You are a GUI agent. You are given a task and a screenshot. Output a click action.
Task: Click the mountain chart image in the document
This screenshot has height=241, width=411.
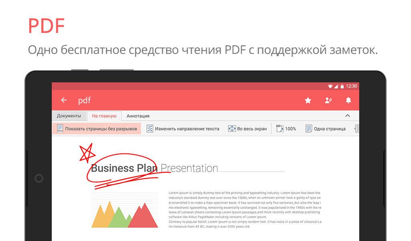[125, 210]
